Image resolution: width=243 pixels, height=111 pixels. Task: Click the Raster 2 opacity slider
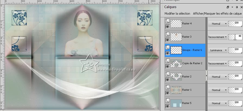click(x=235, y=77)
